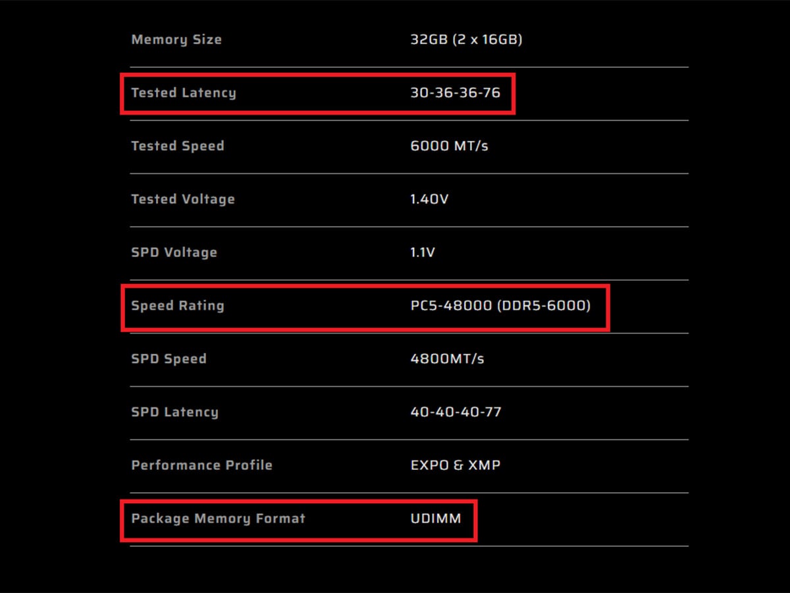Click the Package Memory Format label
Viewport: 790px width, 593px height.
(x=218, y=519)
